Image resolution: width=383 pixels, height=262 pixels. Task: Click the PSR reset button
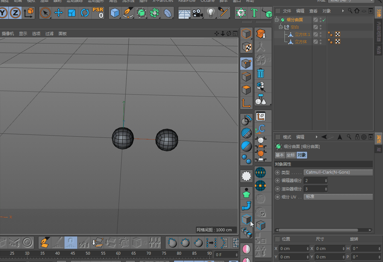tap(98, 13)
